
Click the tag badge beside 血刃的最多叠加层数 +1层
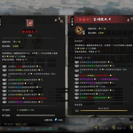[x=4, y=91]
